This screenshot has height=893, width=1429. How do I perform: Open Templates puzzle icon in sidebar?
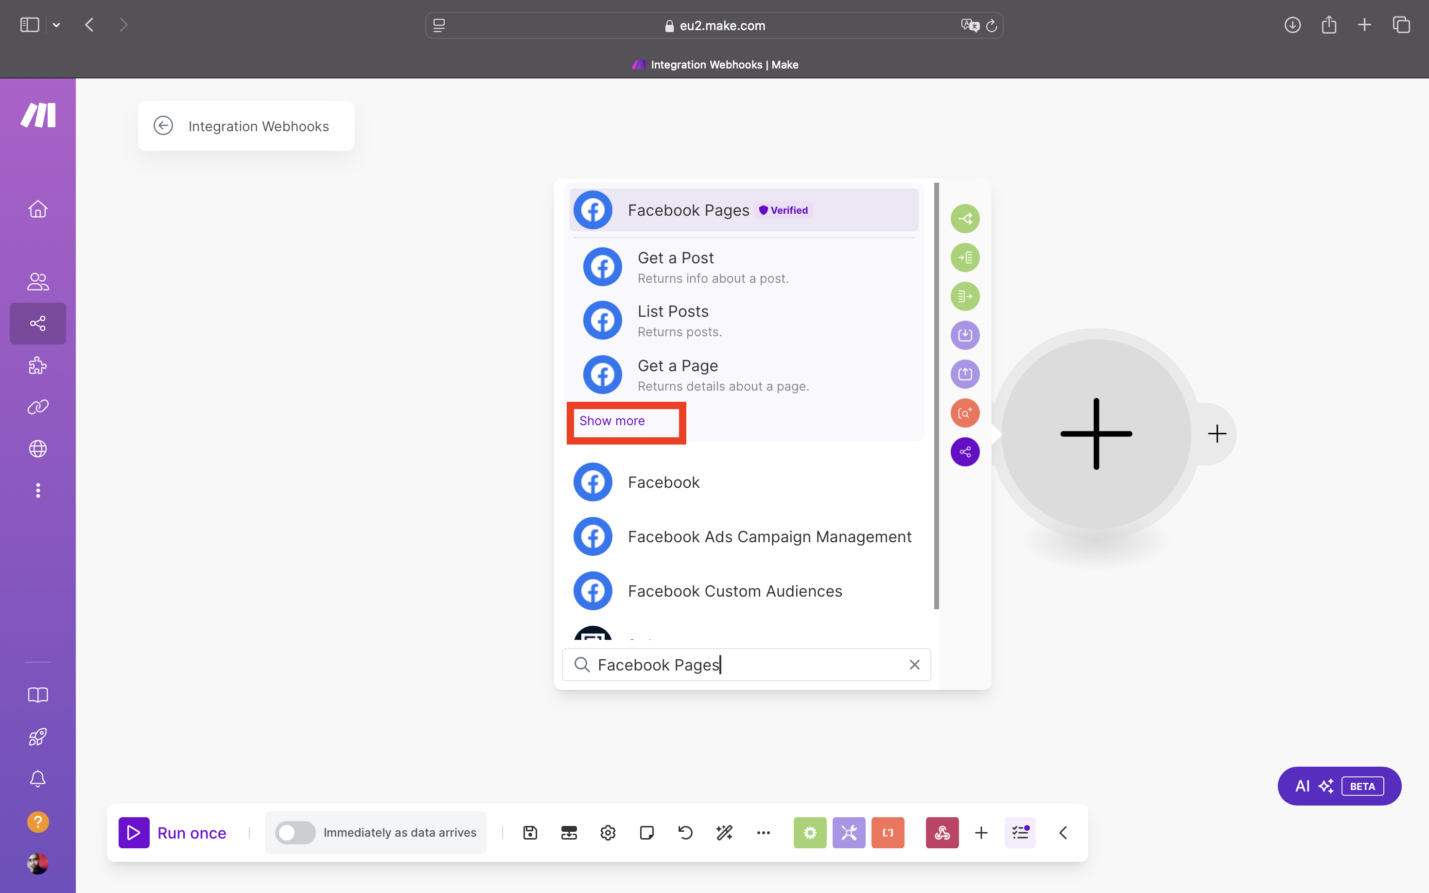pyautogui.click(x=38, y=365)
